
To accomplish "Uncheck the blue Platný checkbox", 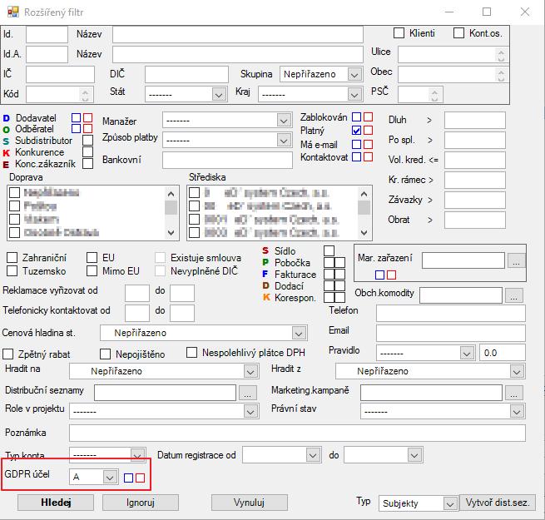I will tap(356, 131).
